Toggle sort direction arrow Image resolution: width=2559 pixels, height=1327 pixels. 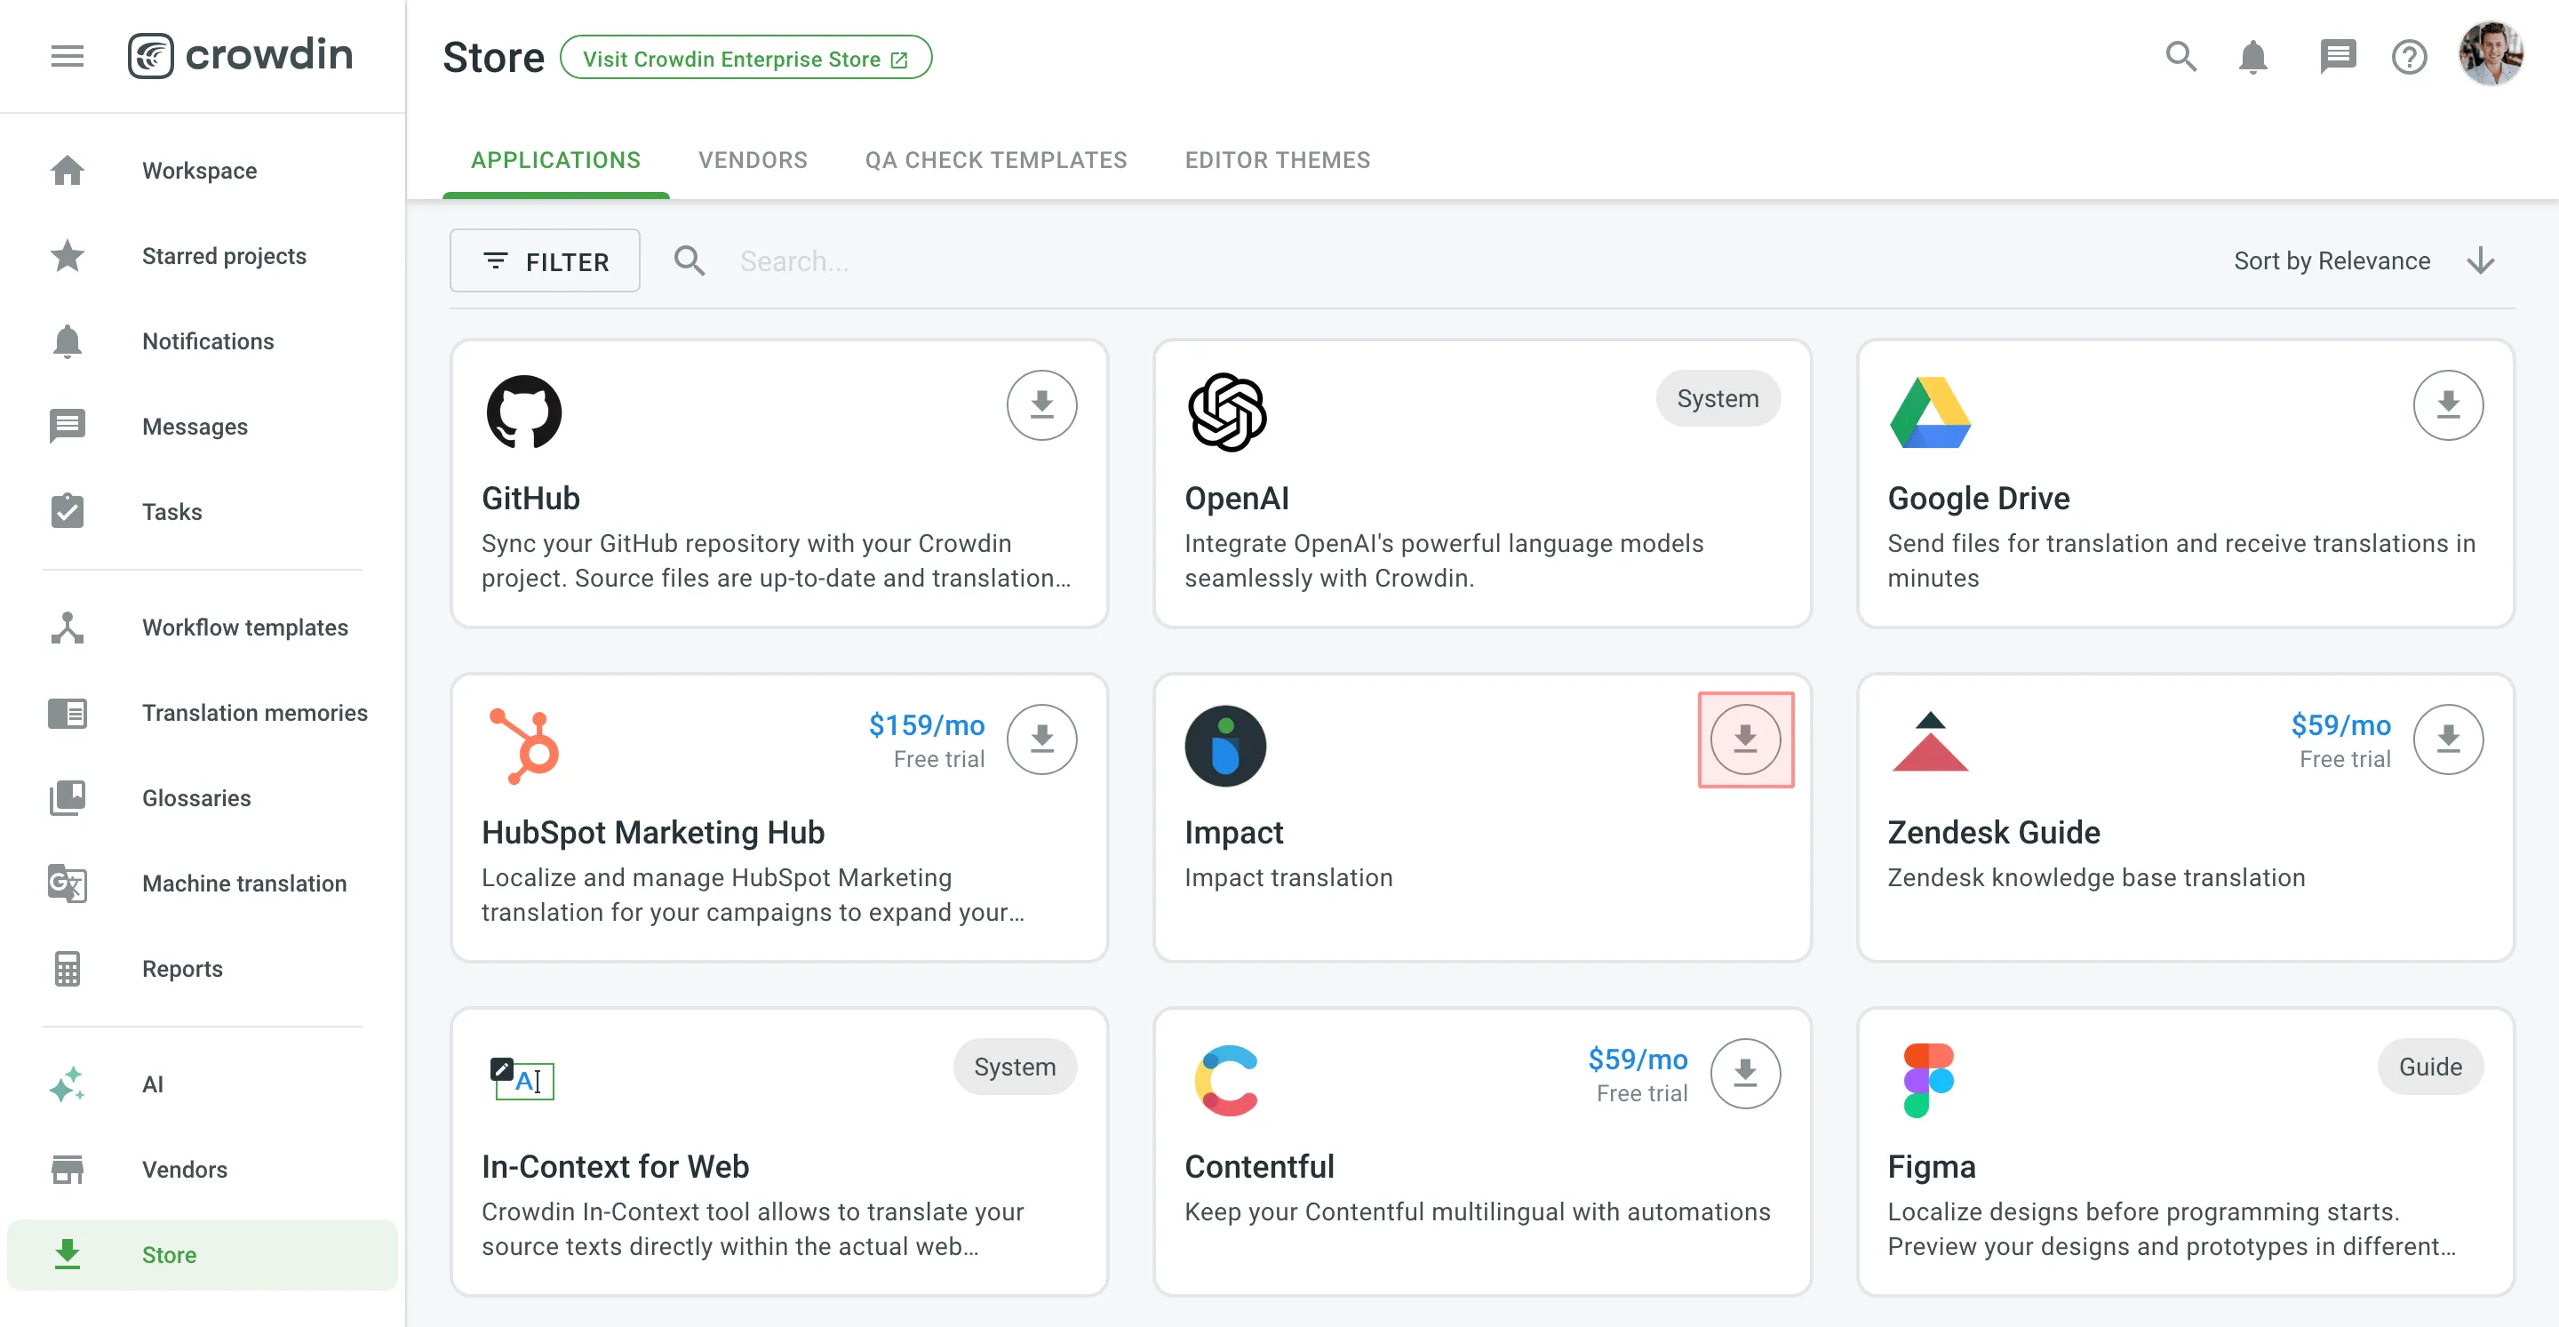click(x=2481, y=260)
